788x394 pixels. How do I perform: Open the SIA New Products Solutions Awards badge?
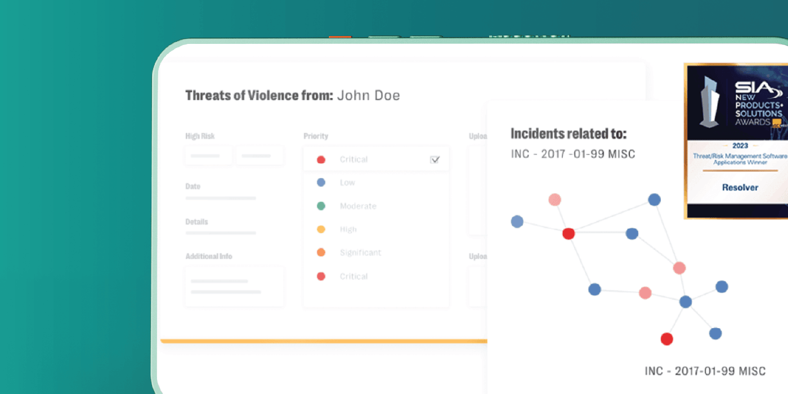(x=736, y=141)
